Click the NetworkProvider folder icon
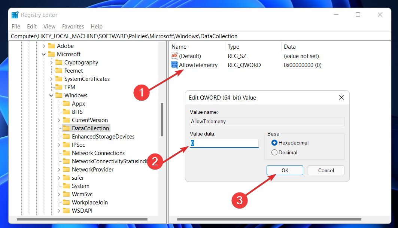This screenshot has height=228, width=398. point(66,169)
